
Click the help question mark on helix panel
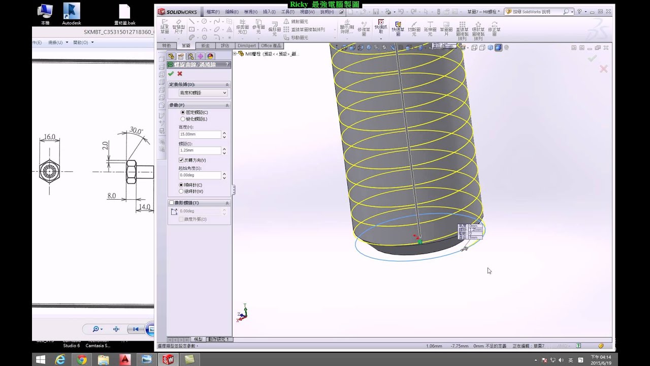click(x=227, y=65)
